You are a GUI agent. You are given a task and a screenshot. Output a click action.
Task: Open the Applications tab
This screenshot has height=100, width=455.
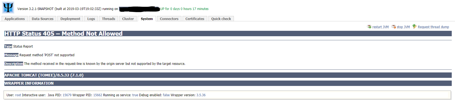[15, 19]
